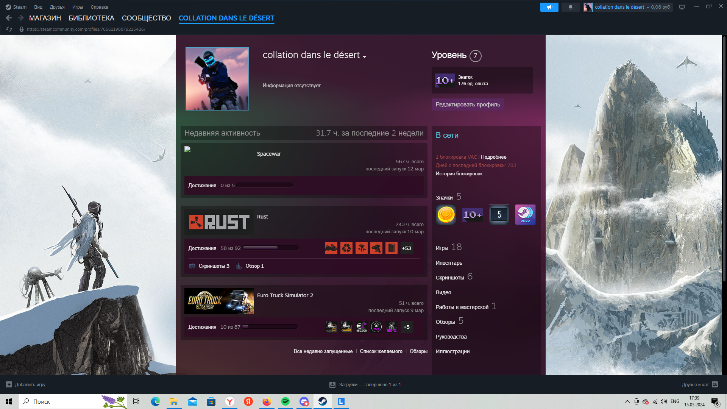The image size is (727, 409).
Task: Open Microsoft Edge from taskbar
Action: (156, 401)
